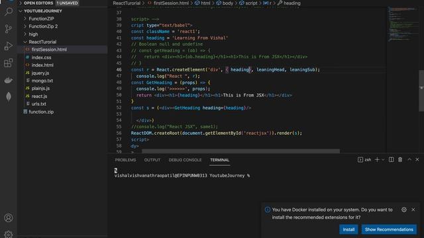Open index.html file
This screenshot has height=238, width=424.
point(42,65)
